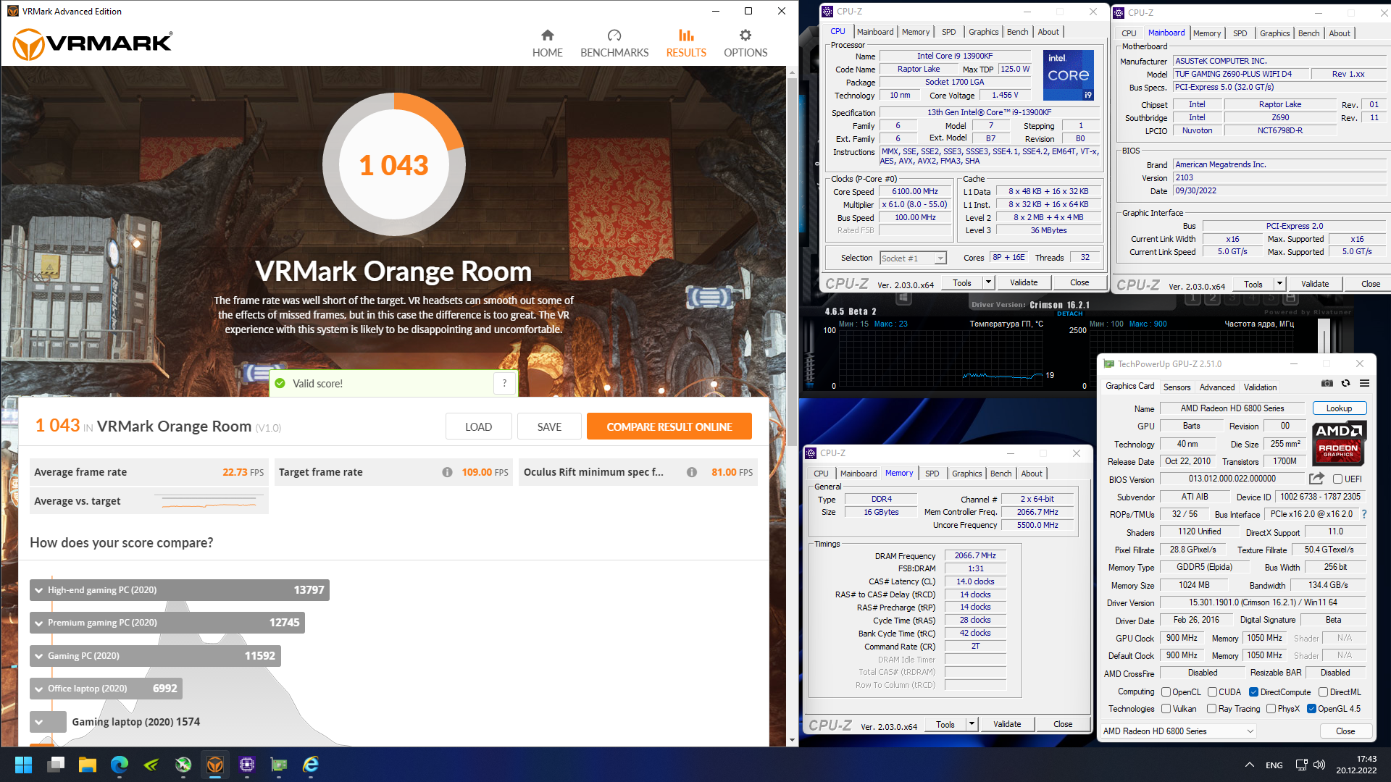Open the AMD Radeon HD 6800 Series GPU selector
The image size is (1391, 782).
tap(1178, 731)
